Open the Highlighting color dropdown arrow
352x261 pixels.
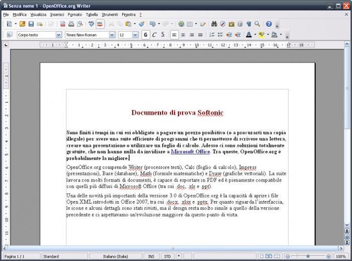(268, 35)
